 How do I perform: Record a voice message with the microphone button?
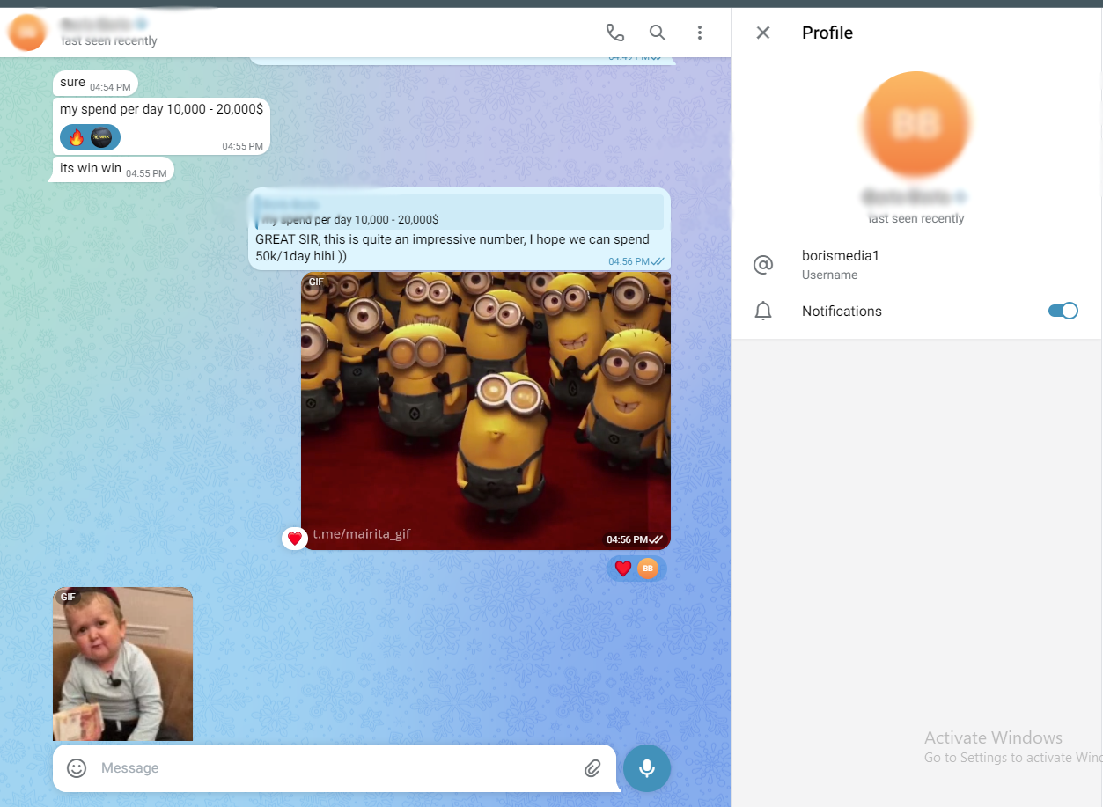(647, 768)
